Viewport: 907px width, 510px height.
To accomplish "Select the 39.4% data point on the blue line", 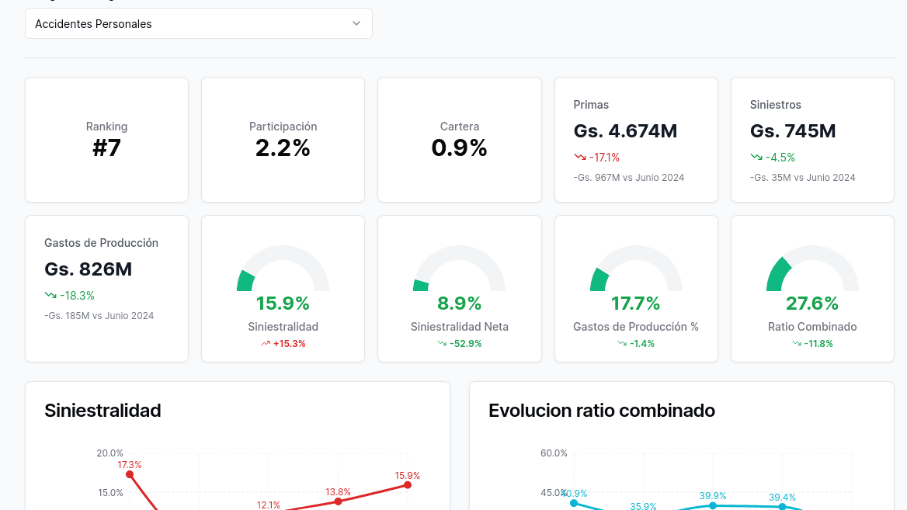I will (782, 507).
